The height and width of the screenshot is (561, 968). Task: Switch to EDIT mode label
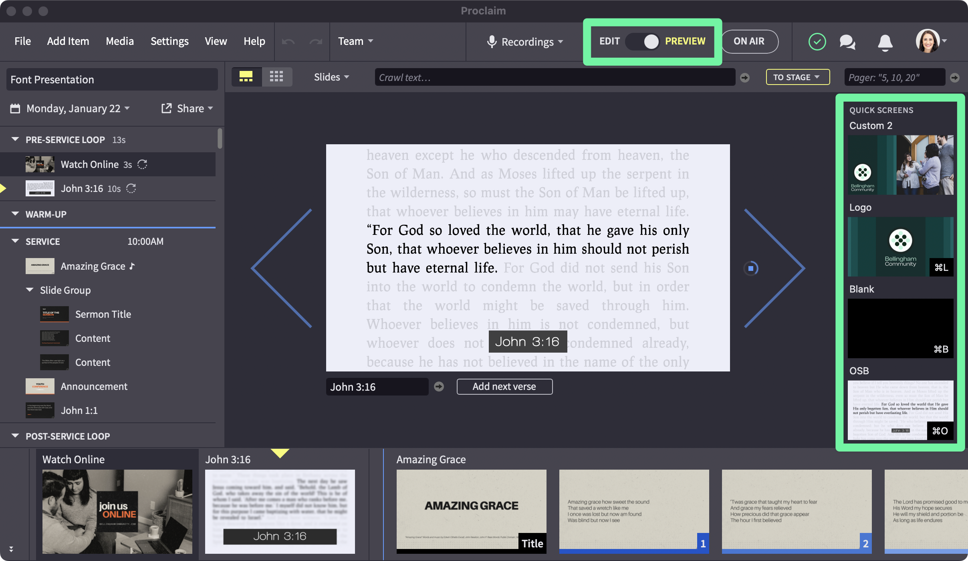[x=609, y=41]
